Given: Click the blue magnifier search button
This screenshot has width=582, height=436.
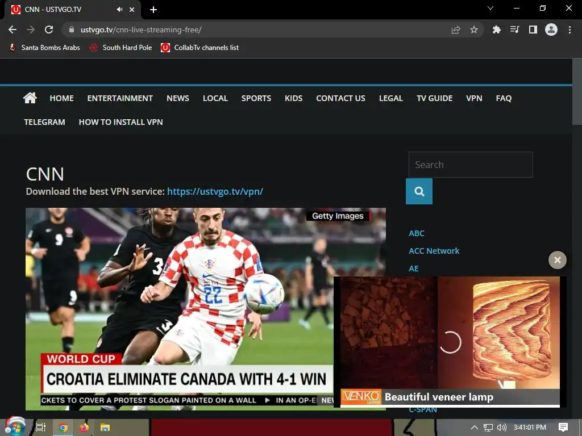Looking at the screenshot, I should click(x=419, y=191).
